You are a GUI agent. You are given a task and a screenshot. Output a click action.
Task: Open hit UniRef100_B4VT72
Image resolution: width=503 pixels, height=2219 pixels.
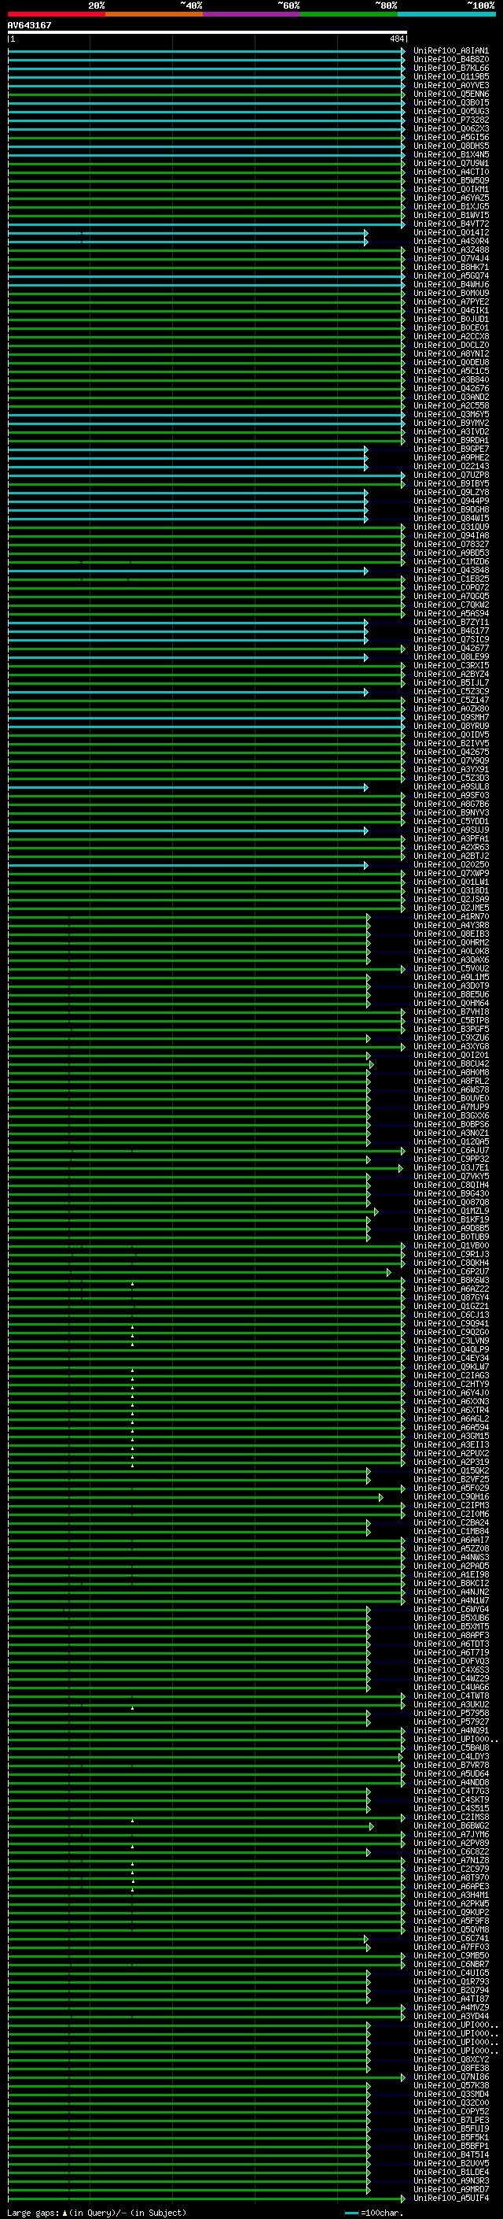click(450, 224)
